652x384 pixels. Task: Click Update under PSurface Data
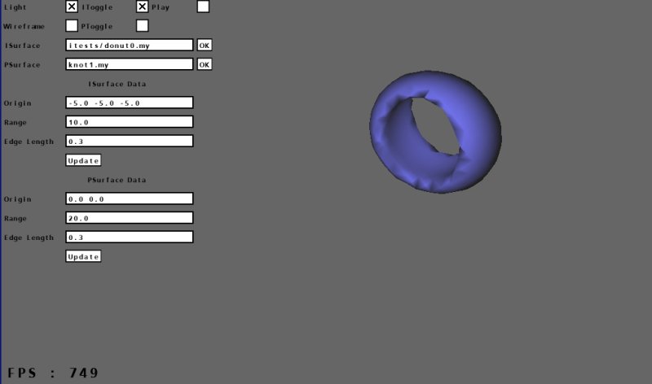tap(83, 256)
